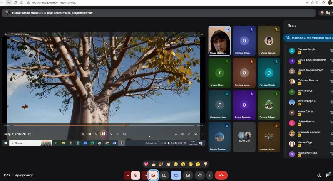Open the three-dot more options menu
Image resolution: width=333 pixels, height=181 pixels.
210,175
